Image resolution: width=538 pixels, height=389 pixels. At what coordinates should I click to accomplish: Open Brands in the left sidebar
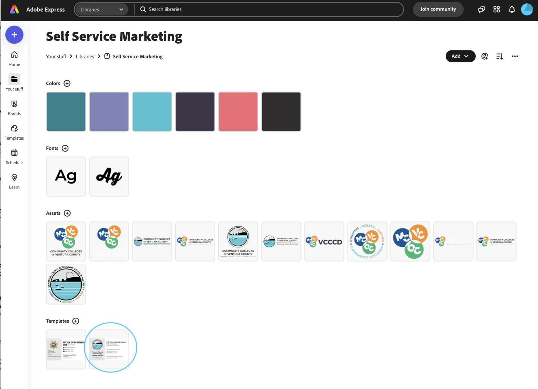(x=14, y=108)
